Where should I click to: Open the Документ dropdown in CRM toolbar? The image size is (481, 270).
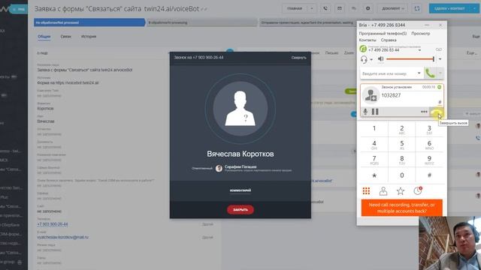[x=392, y=8]
